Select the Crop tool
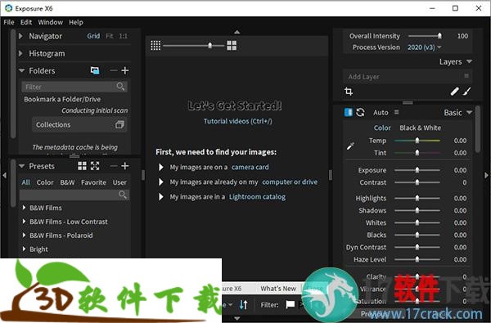 pos(349,92)
